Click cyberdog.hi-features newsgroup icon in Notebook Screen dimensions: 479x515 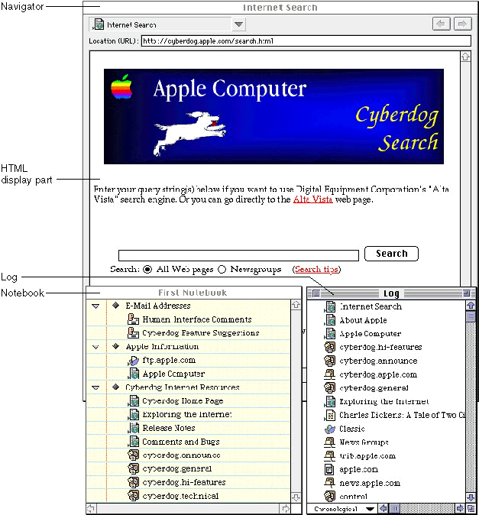(x=133, y=482)
